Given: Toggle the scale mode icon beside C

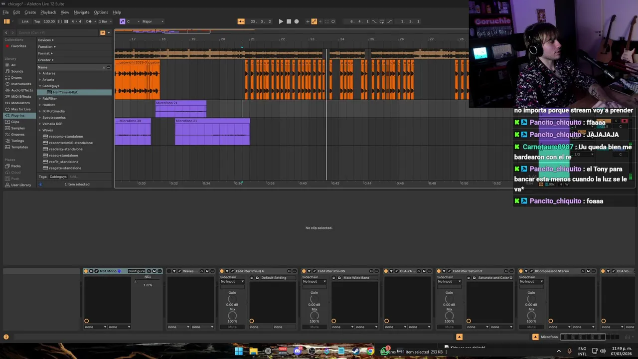Looking at the screenshot, I should (122, 21).
